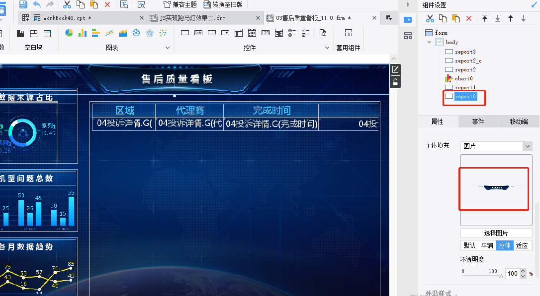This screenshot has width=540, height=296.
Task: Select report3 in the component tree
Action: coord(465,52)
